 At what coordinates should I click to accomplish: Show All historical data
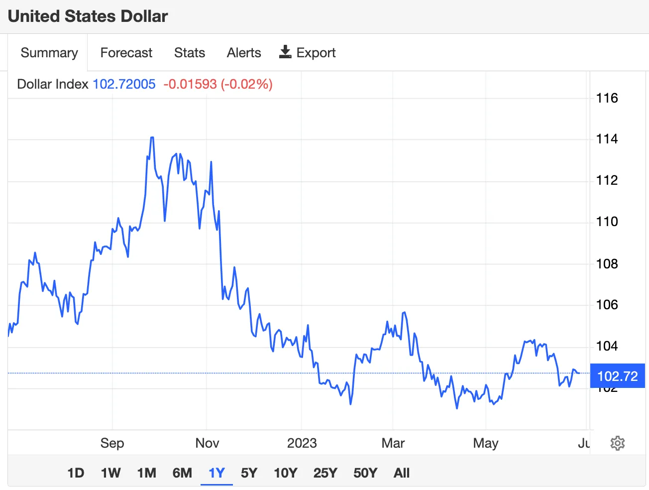402,473
